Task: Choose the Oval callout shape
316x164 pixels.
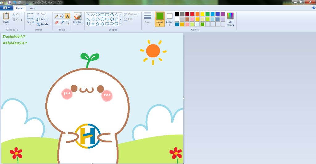Action: [111, 24]
